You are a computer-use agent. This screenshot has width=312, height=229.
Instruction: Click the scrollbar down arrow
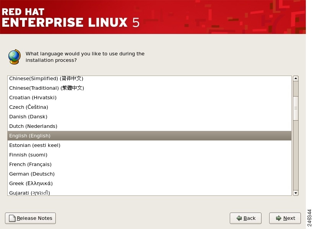296,193
